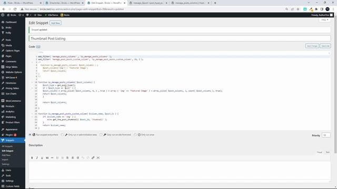Viewport: 337px width, 189px height.
Task: Open the Dashboard menu in sidebar
Action: 11,22
